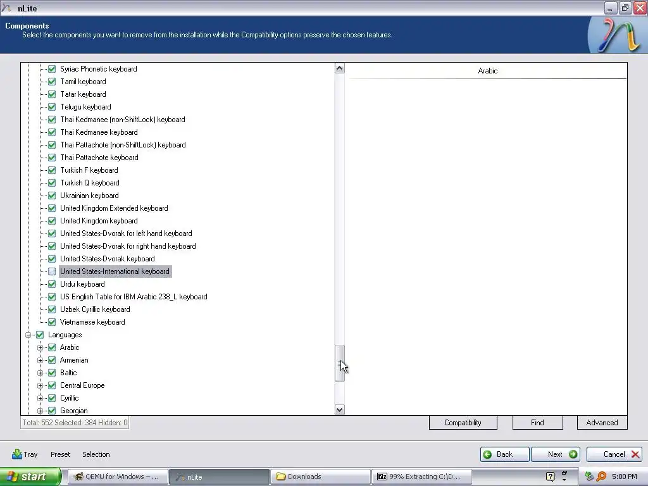Switch to QEMU for Windows taskbar window

(118, 477)
